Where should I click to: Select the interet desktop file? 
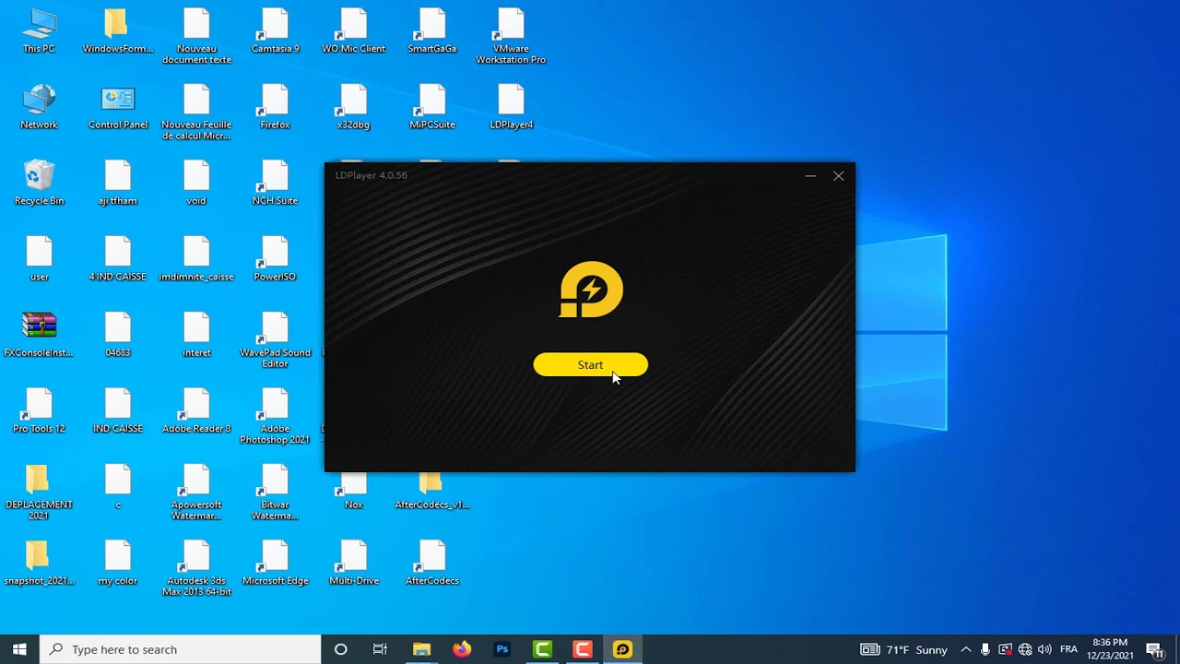[x=196, y=335]
